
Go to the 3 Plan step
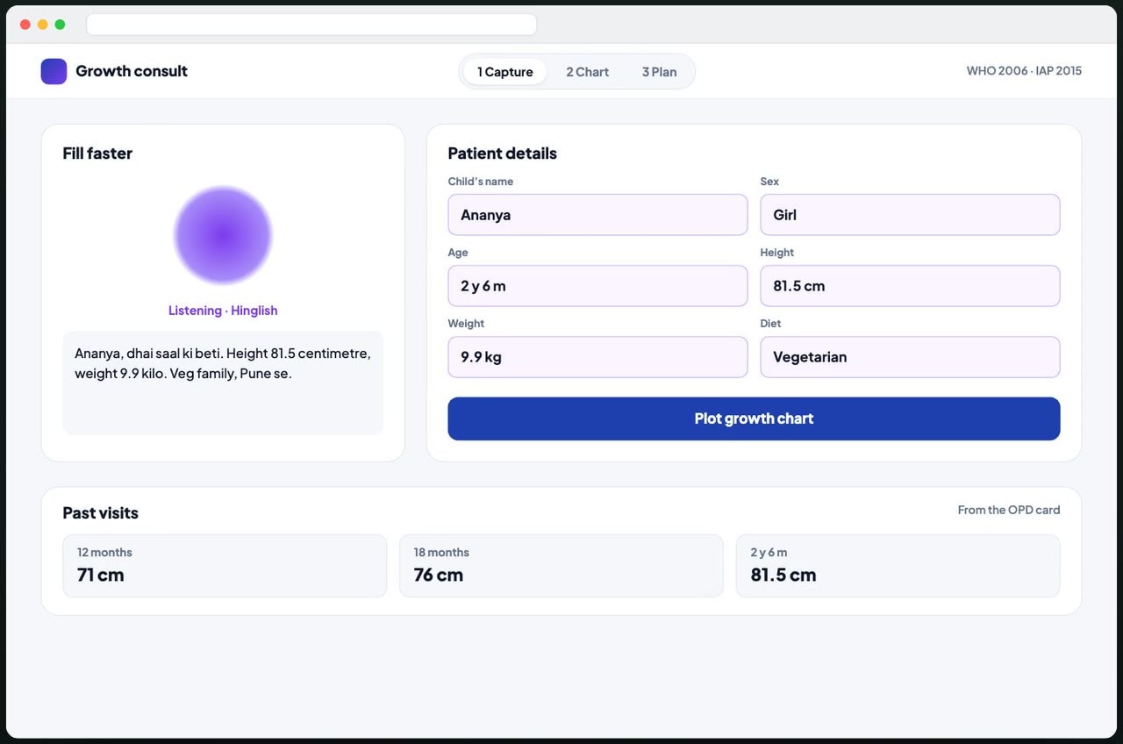tap(659, 72)
